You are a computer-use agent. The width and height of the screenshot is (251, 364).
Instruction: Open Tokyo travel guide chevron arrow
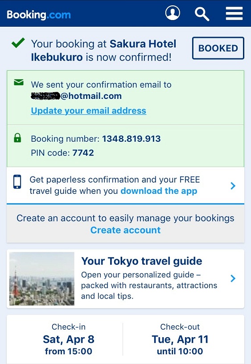[x=233, y=278]
